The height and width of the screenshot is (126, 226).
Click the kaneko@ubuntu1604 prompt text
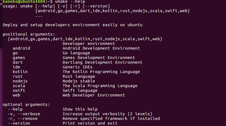(24, 2)
